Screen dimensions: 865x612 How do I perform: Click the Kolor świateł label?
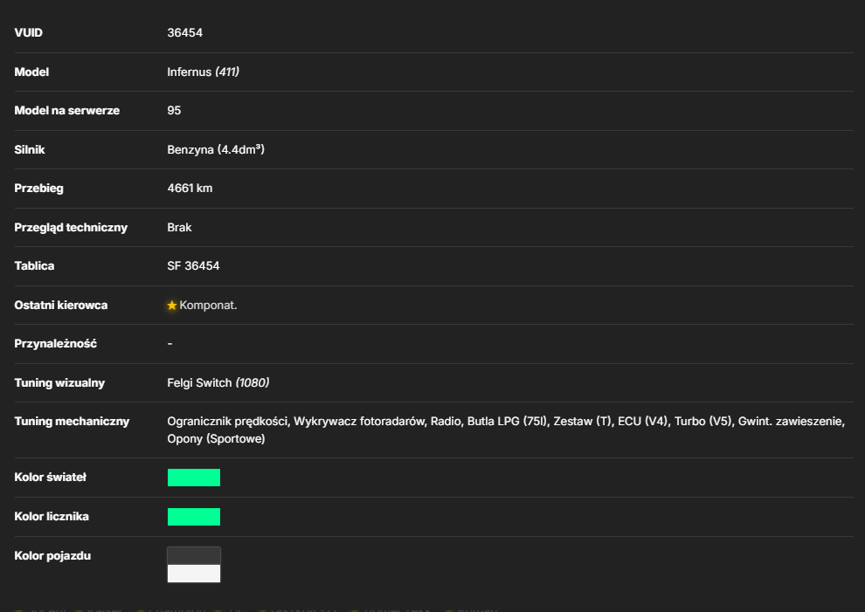click(50, 477)
